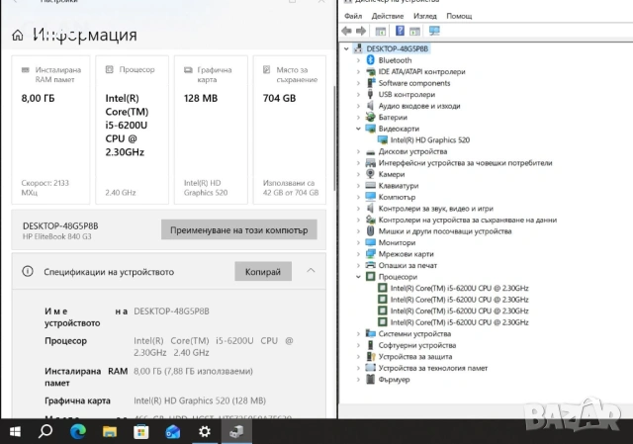Click the Място за съхранение 704 GB card

point(290,130)
